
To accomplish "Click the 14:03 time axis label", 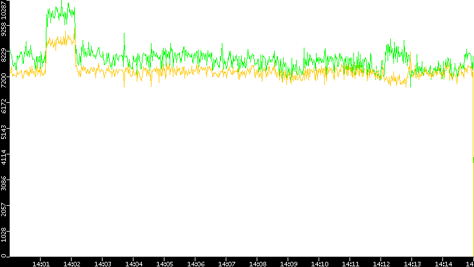I will [103, 264].
